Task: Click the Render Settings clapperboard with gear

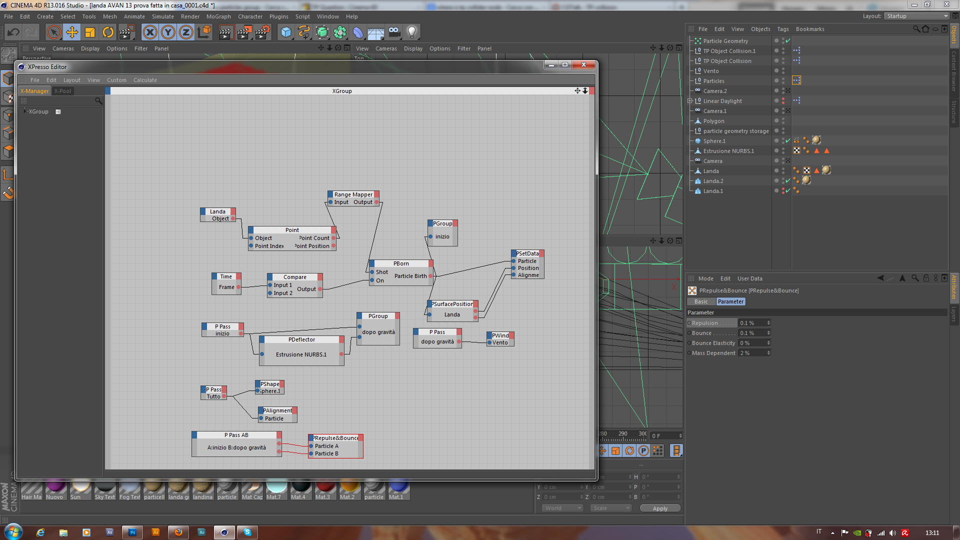Action: pyautogui.click(x=262, y=32)
